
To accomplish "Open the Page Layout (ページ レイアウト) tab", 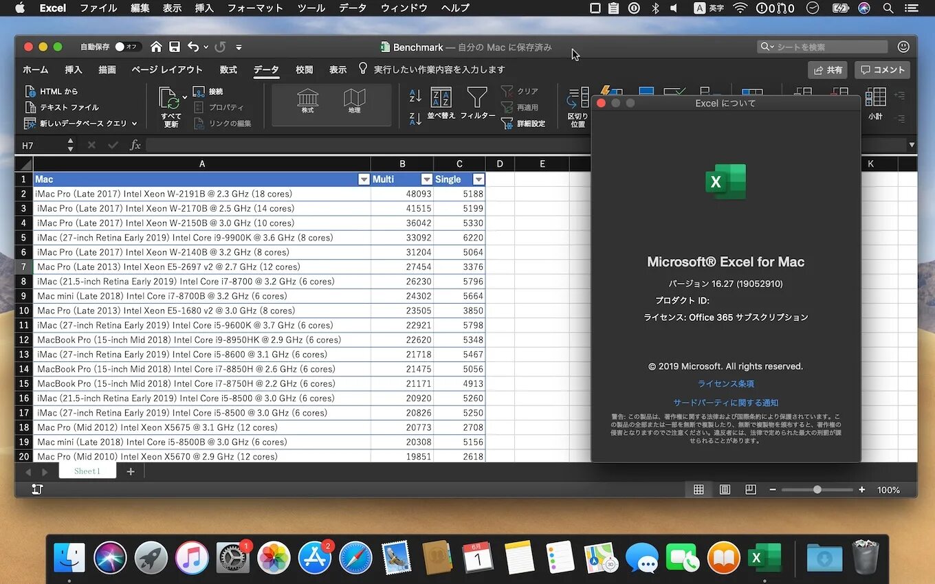I will pos(167,69).
